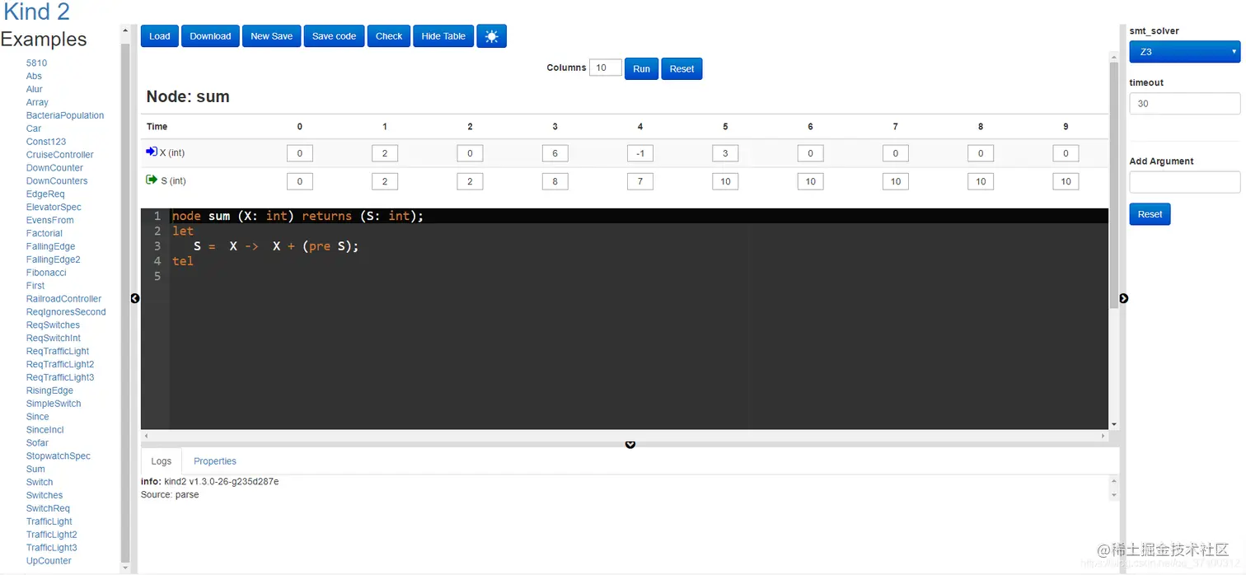Toggle the light/dark theme sun icon
This screenshot has height=575, width=1246.
(491, 36)
